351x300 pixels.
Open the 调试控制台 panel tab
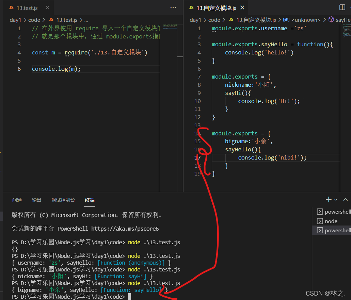coord(63,200)
